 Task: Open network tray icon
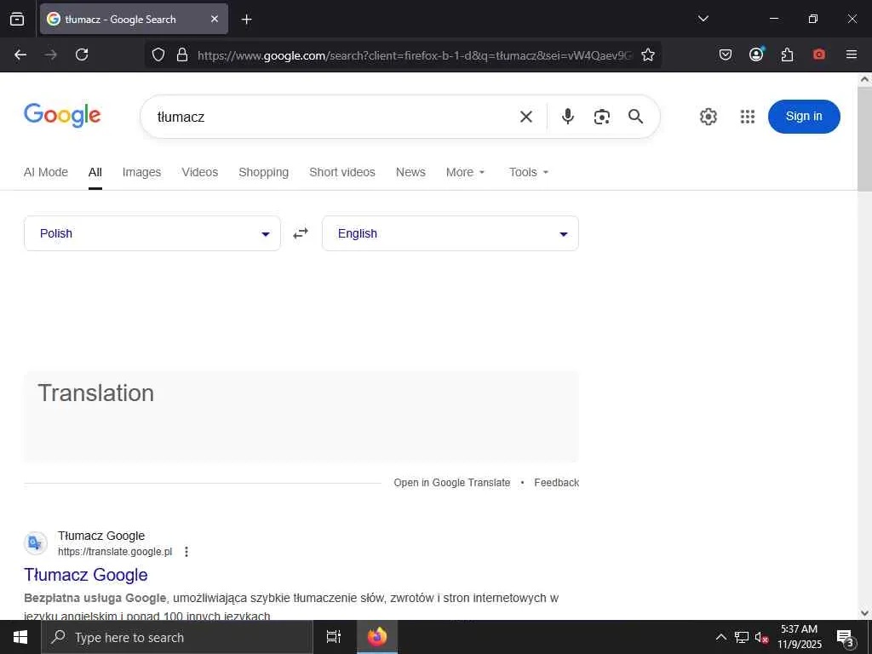[742, 637]
